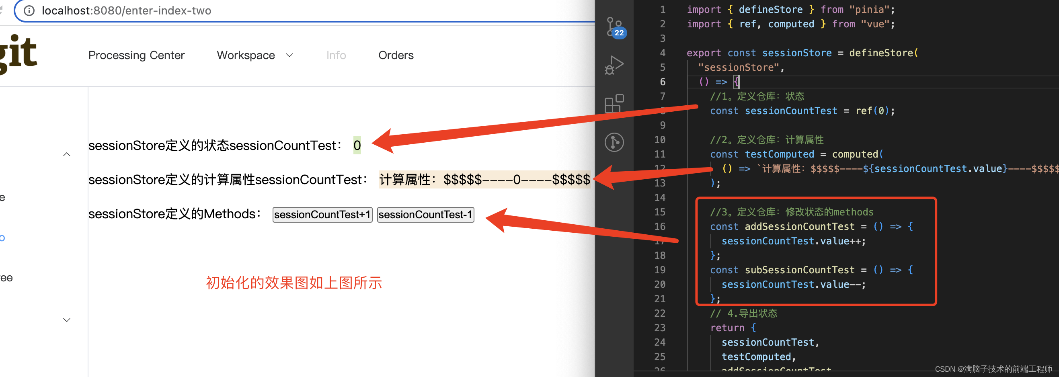Click subSessionCountTest on line 19
Screen dimensions: 1059x377
click(800, 270)
